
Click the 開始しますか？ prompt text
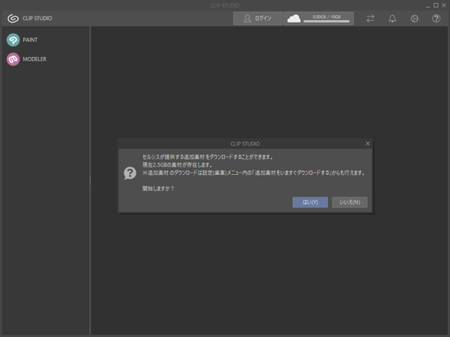tap(158, 188)
